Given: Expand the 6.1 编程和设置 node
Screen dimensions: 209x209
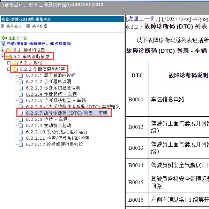Looking at the screenshot, I should (2, 50).
